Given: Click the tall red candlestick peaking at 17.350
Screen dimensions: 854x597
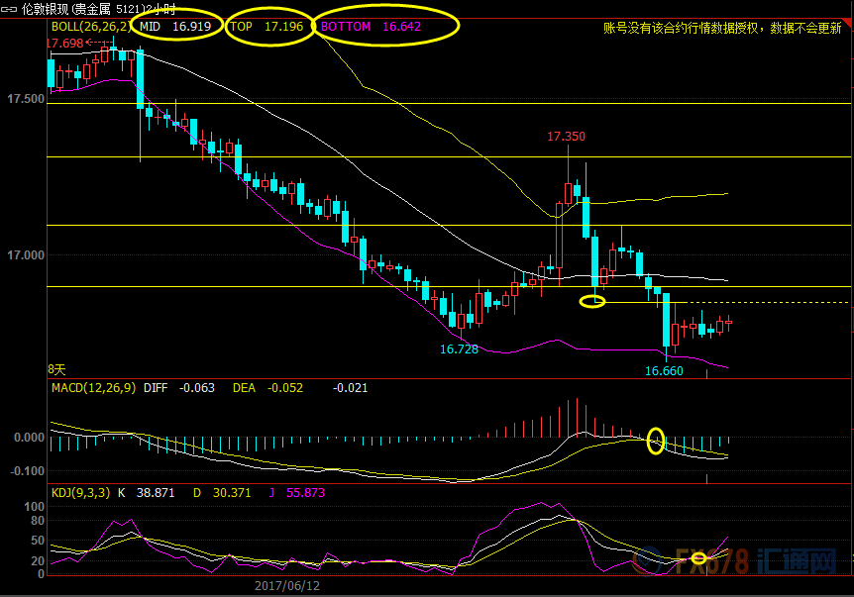Looking at the screenshot, I should tap(568, 193).
